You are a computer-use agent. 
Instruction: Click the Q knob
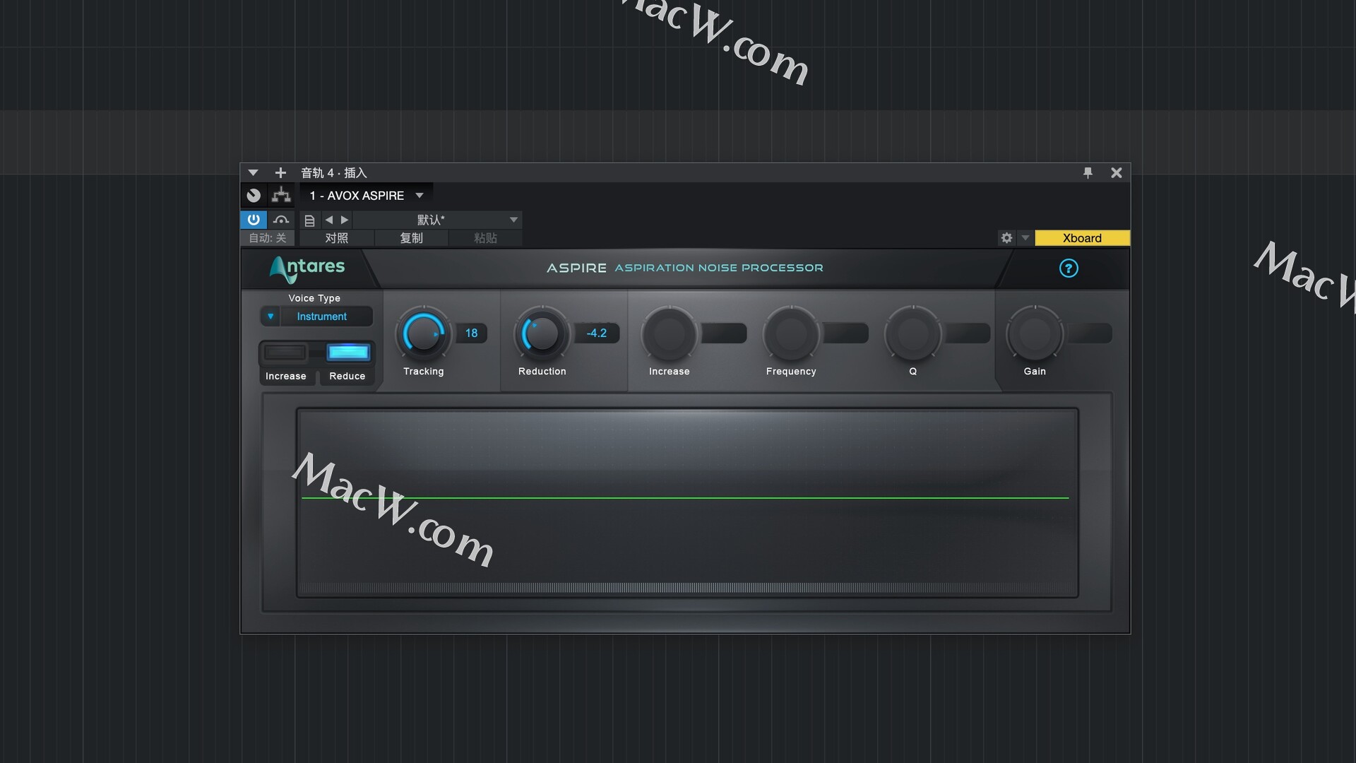click(x=913, y=334)
